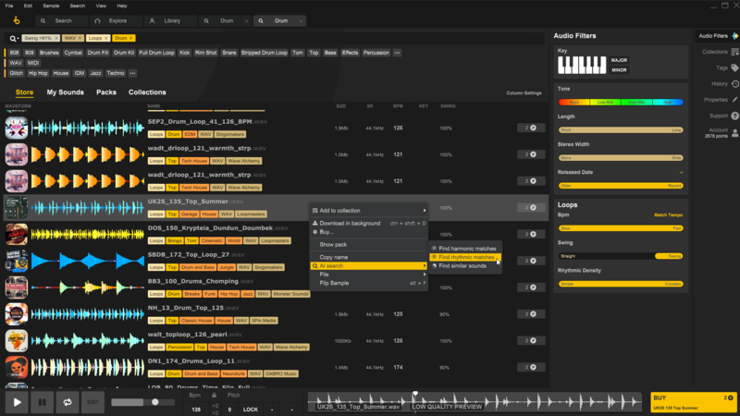
Task: Click Match Tempo link in Loops
Action: [x=668, y=215]
